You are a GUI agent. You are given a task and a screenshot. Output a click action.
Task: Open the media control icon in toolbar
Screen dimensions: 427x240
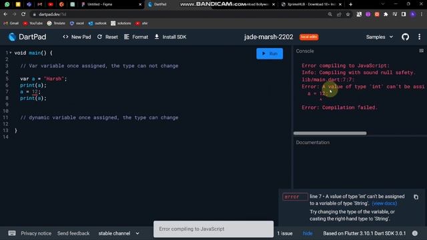394,14
